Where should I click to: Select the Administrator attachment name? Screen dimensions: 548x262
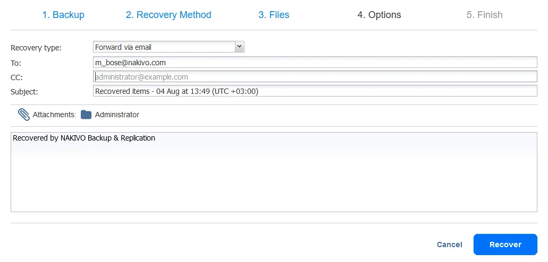click(x=117, y=115)
